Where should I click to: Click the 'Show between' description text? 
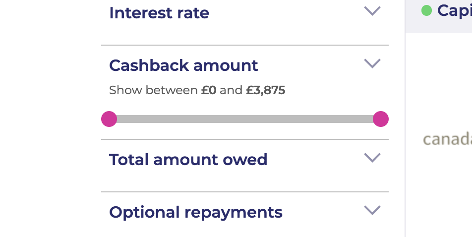[x=153, y=90]
